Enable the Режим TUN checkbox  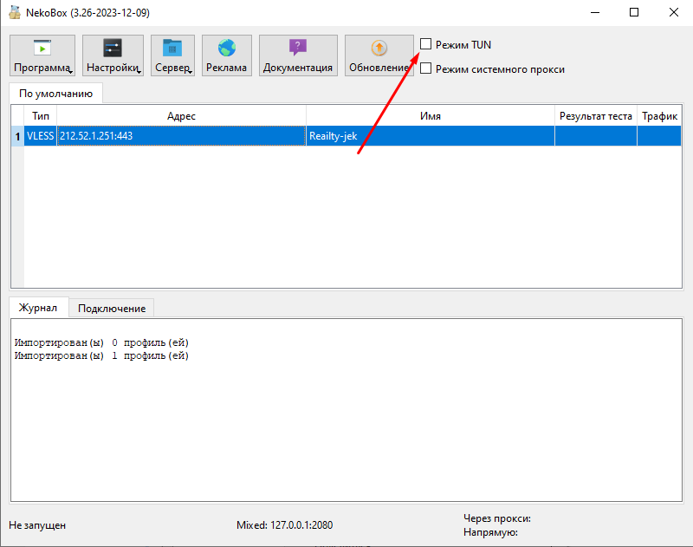pos(425,44)
